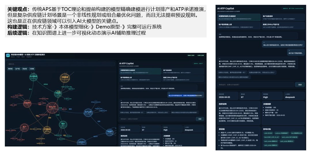
Task: Select the 需求域 filter in graph demo
Action: click(10, 69)
